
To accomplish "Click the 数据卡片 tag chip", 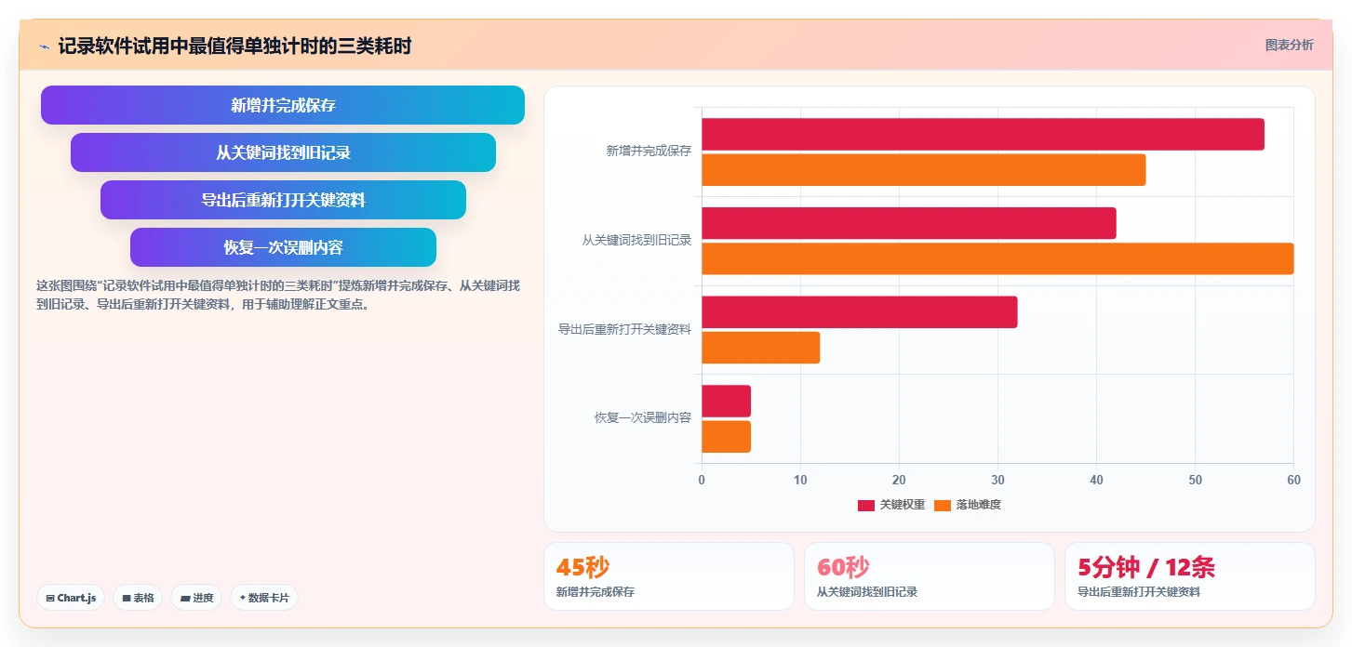I will click(x=264, y=598).
